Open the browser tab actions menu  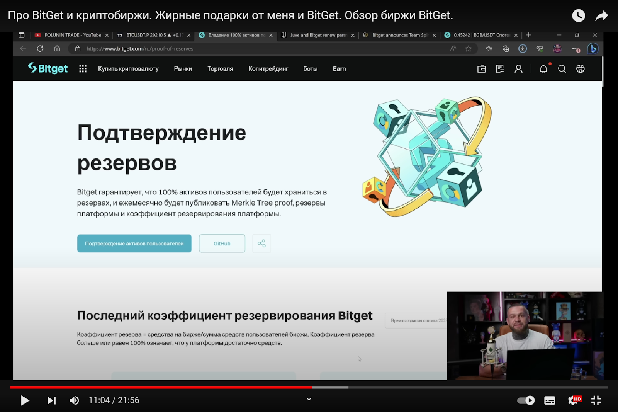tap(22, 35)
